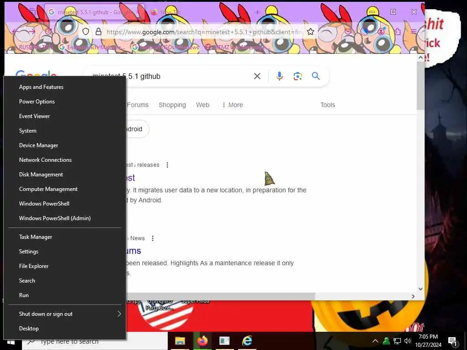Screen dimensions: 467x350
Task: Open the Pocket save icon
Action: click(x=348, y=31)
